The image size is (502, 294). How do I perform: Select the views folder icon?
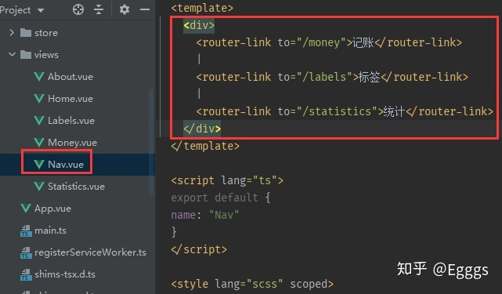click(26, 55)
